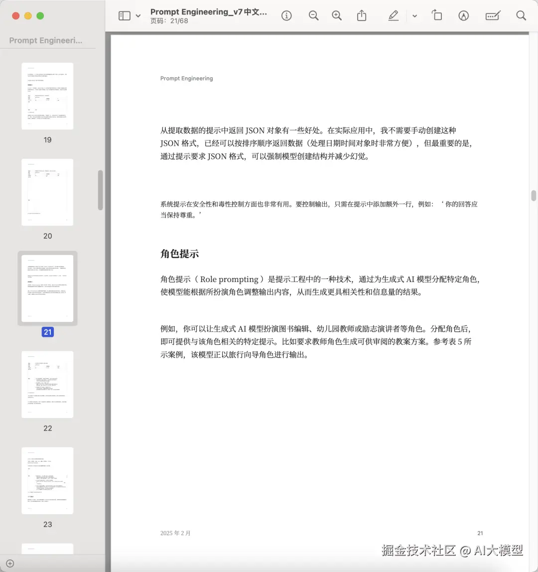This screenshot has width=538, height=572.
Task: Click the page count 21/68 label
Action: click(x=169, y=21)
